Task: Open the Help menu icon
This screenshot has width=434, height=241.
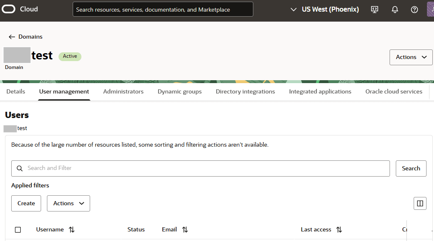Action: tap(414, 9)
